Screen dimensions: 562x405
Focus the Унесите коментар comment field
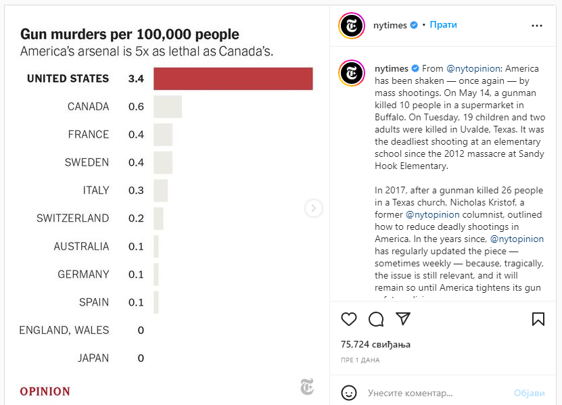(x=433, y=393)
